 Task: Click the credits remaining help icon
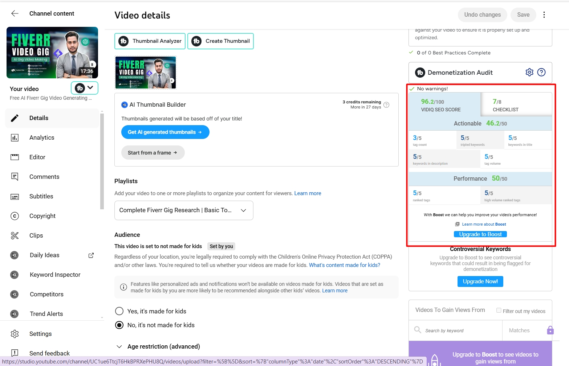point(386,105)
